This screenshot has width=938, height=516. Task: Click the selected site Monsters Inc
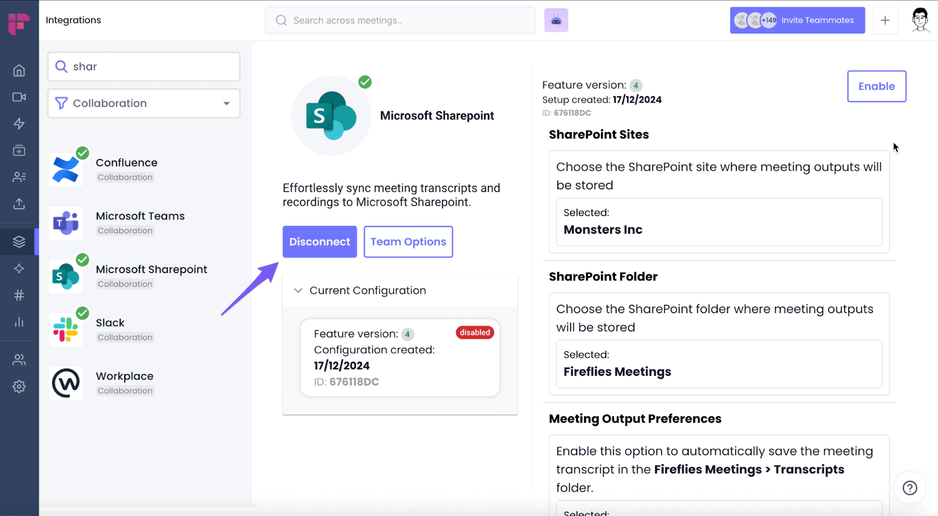point(603,230)
